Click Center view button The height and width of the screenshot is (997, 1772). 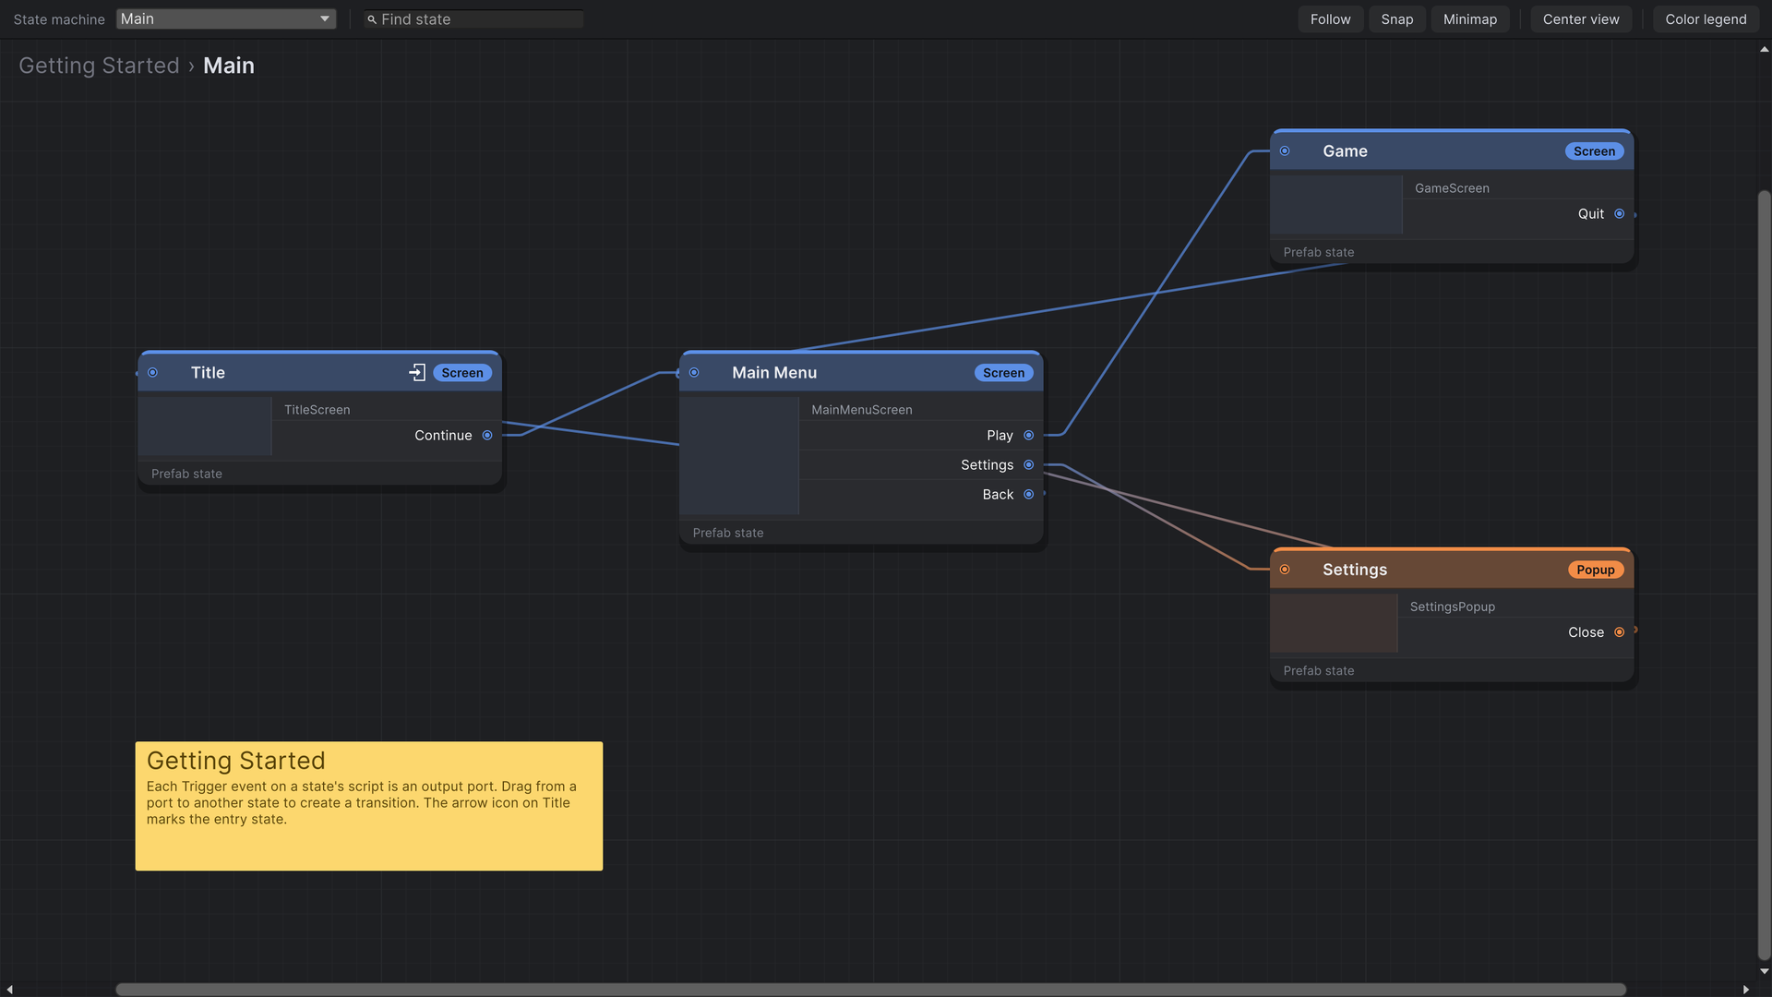click(1581, 19)
